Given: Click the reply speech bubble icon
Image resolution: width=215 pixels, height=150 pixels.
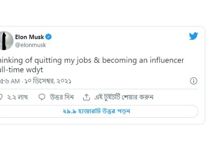Looking at the screenshot, I should point(42,97).
